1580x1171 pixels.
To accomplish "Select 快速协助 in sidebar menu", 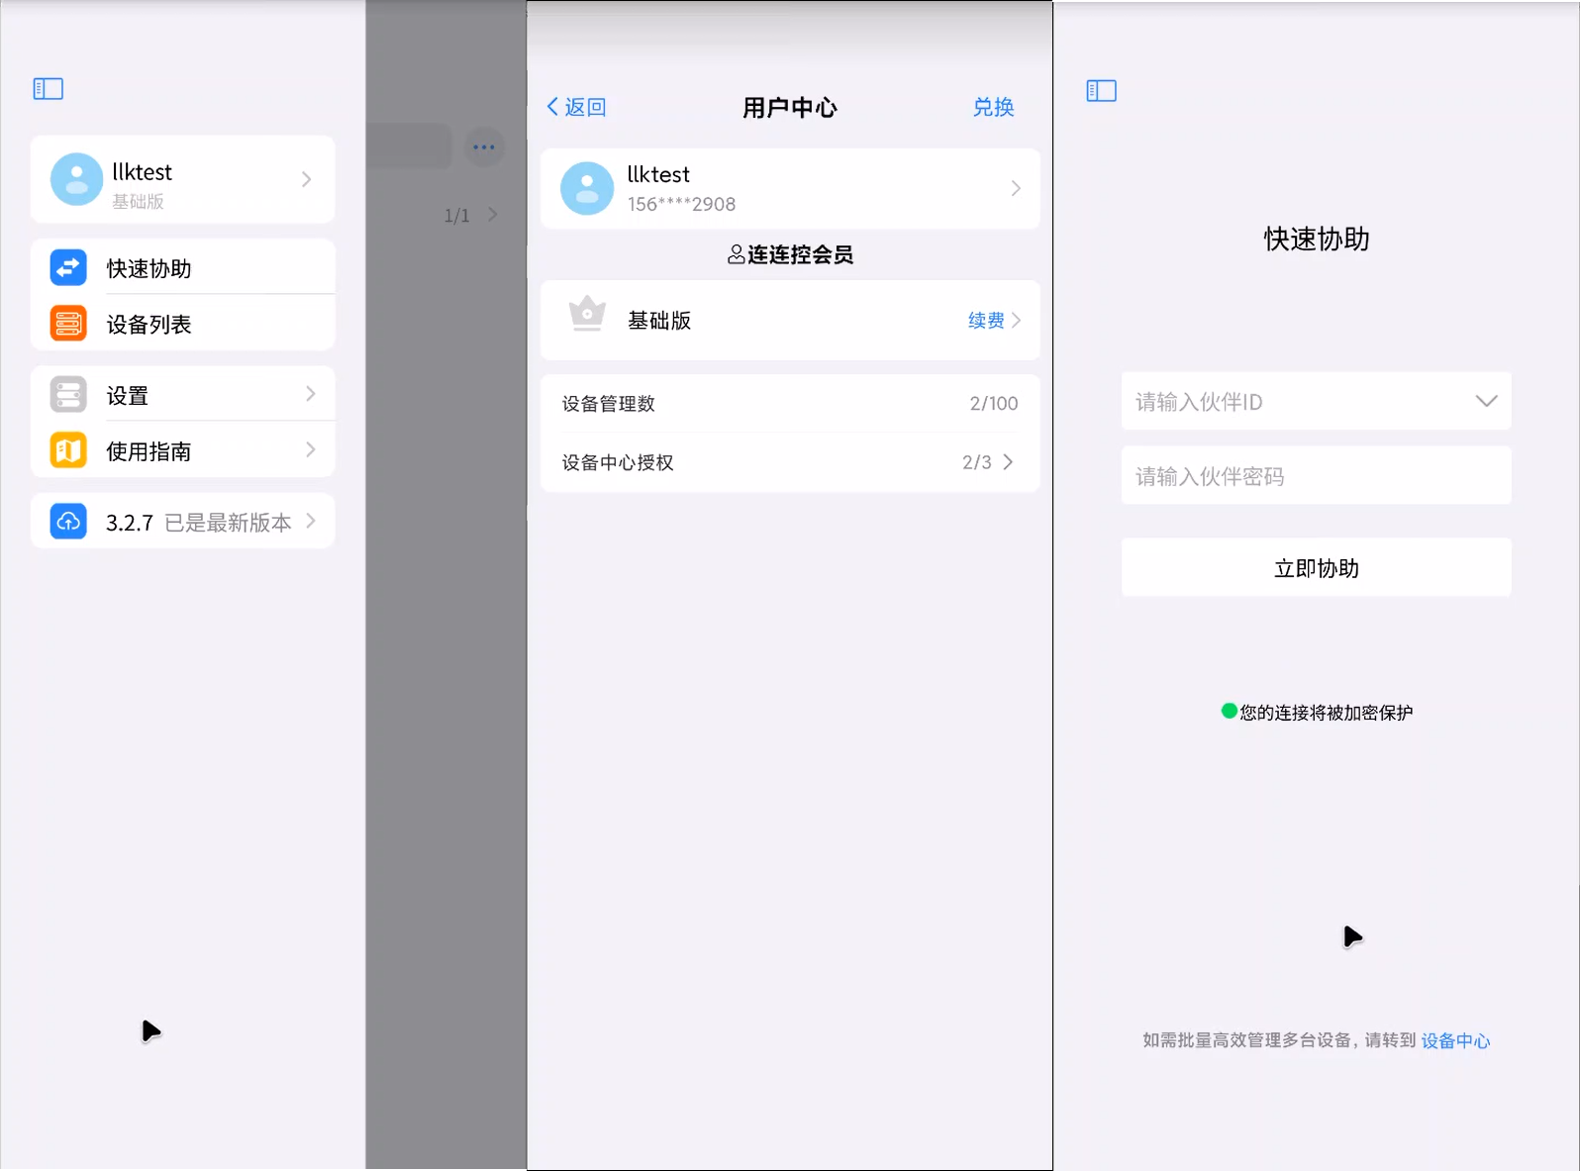I will tap(183, 266).
